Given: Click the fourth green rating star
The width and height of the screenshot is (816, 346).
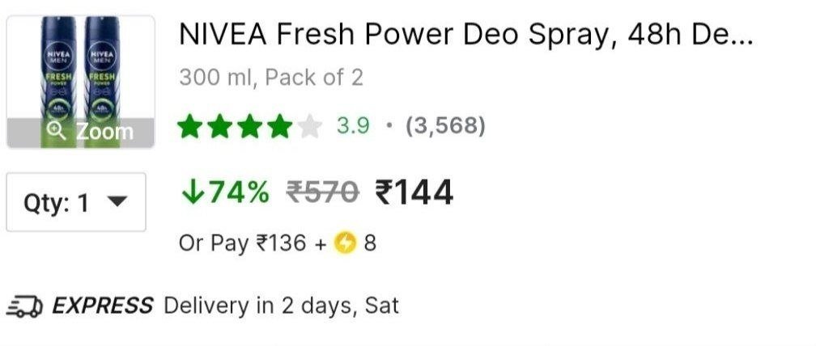Looking at the screenshot, I should pos(279,126).
